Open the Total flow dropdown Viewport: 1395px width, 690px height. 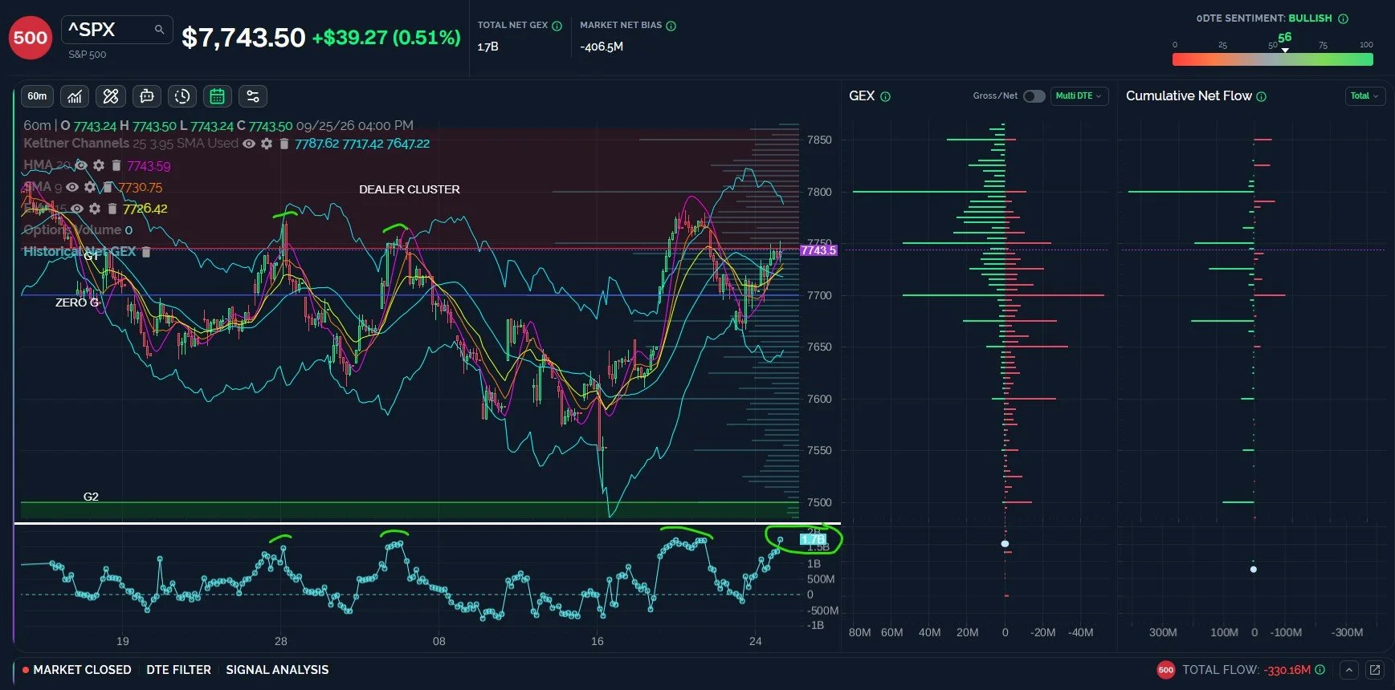(1364, 96)
